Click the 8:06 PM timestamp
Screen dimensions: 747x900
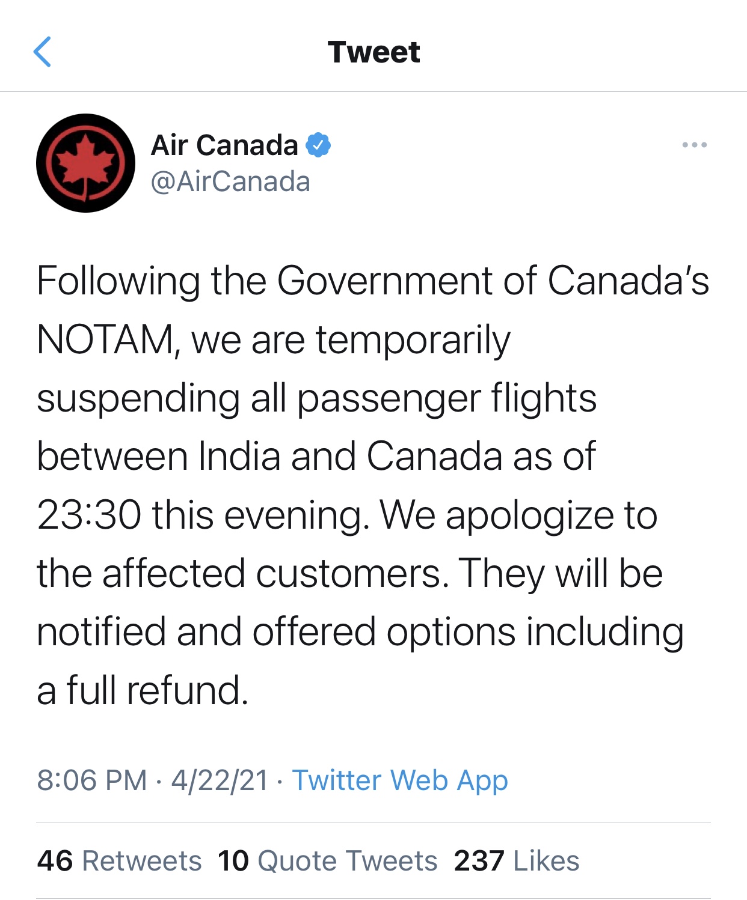pos(92,780)
